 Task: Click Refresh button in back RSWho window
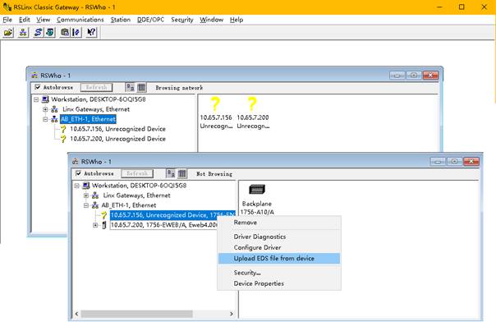pos(96,87)
